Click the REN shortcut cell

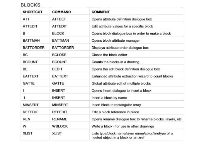click(x=26, y=119)
